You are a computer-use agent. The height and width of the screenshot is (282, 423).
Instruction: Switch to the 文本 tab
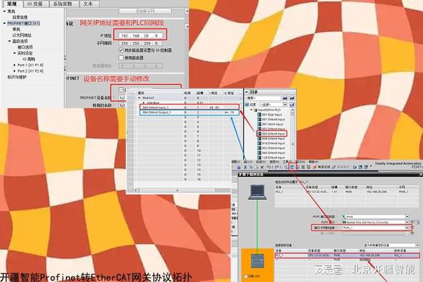88,3
